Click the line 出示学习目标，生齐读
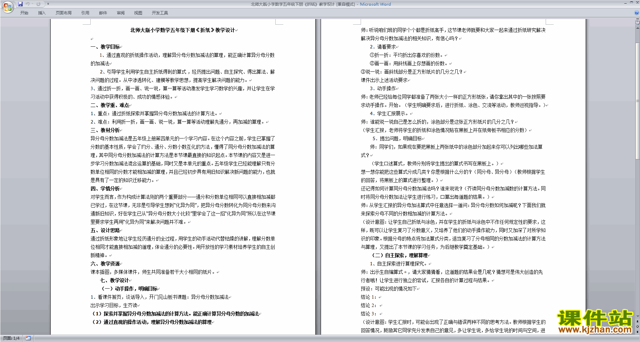 pos(114,305)
